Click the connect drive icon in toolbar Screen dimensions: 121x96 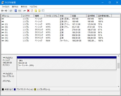coord(25,11)
